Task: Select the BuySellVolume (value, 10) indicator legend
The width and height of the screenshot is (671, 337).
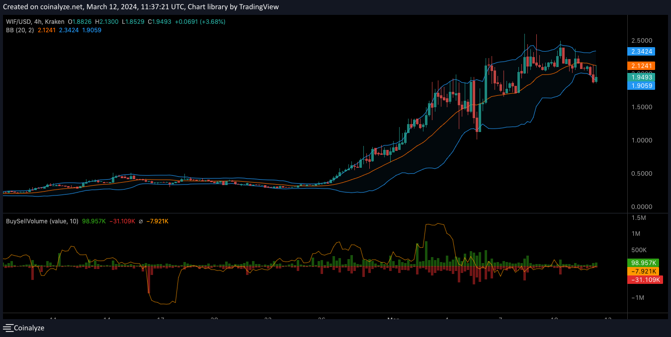Action: pos(42,221)
